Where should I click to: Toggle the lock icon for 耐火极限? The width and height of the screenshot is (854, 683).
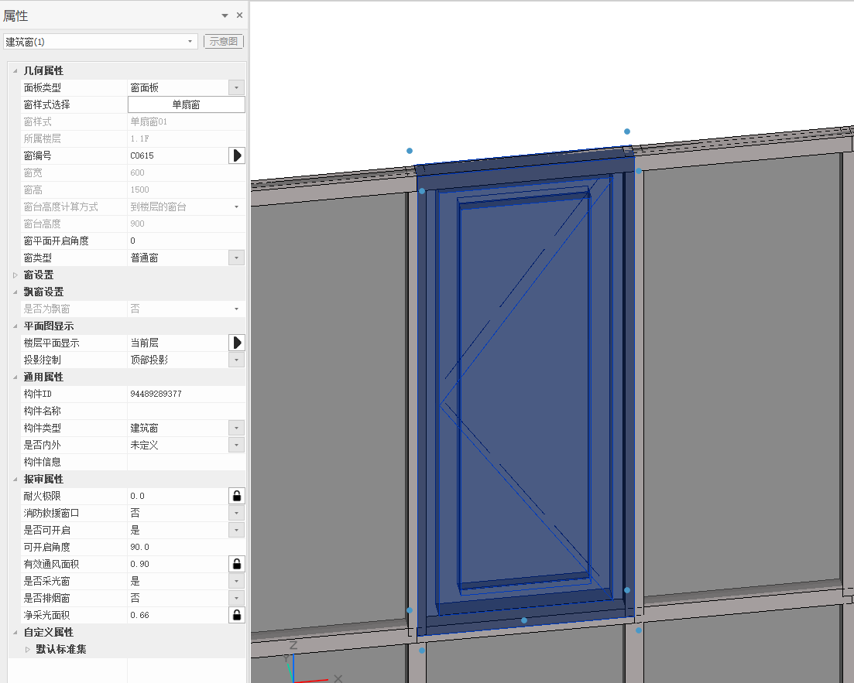click(237, 496)
